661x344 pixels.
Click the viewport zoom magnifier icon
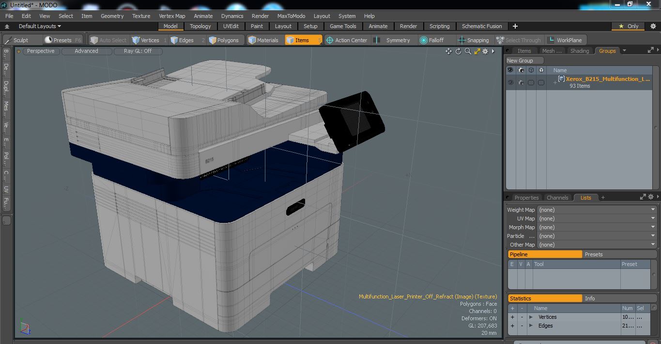(468, 51)
